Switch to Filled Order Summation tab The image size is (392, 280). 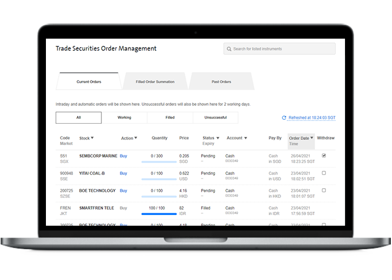click(155, 82)
